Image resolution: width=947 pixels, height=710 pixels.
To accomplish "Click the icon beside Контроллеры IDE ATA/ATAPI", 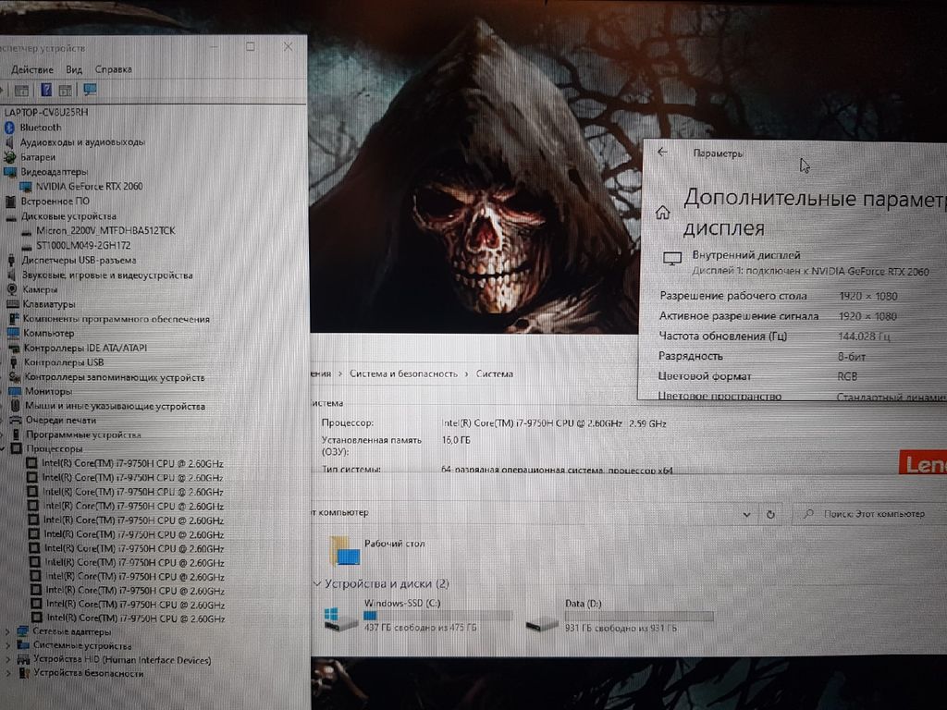I will [13, 348].
